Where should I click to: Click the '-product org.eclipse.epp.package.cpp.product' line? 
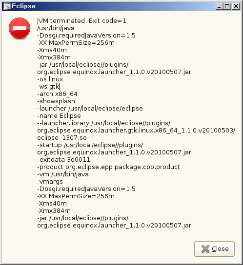coord(108,167)
